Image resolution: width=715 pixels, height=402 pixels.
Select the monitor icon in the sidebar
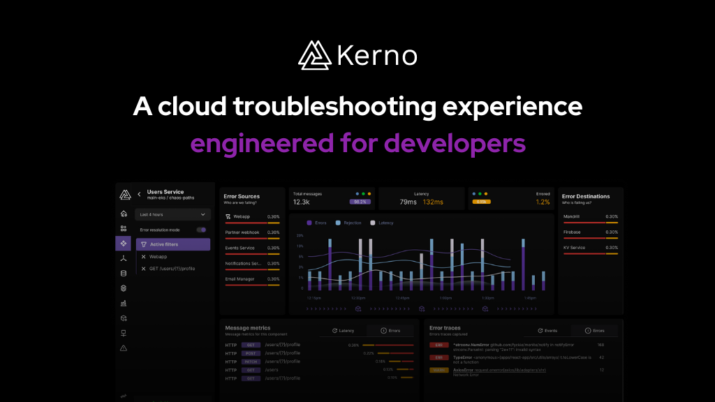(x=123, y=332)
